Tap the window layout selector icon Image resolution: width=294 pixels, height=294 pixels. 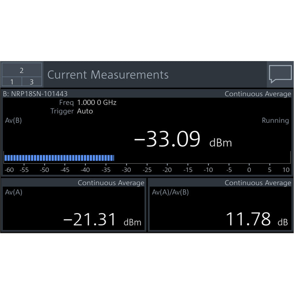pos(22,74)
